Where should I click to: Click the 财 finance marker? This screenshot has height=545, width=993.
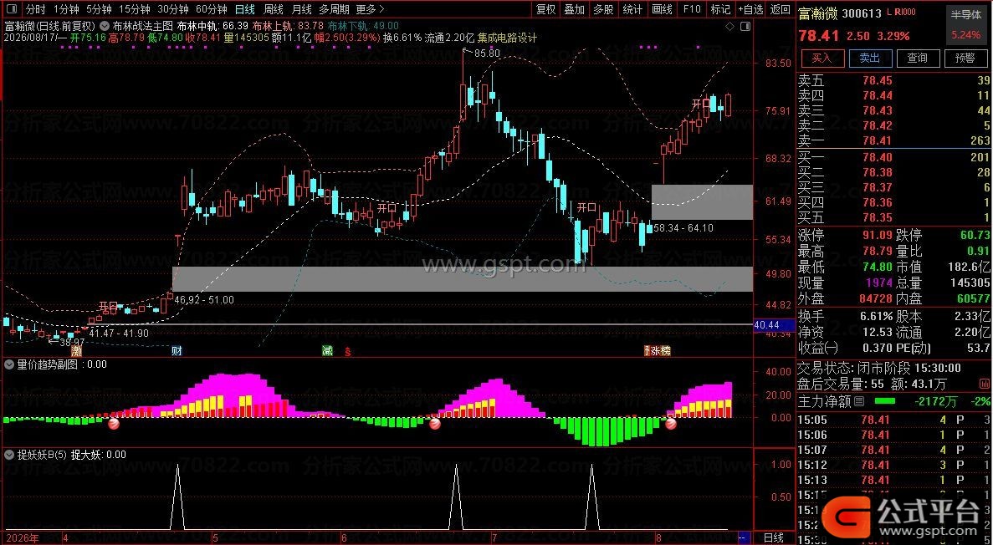[177, 351]
